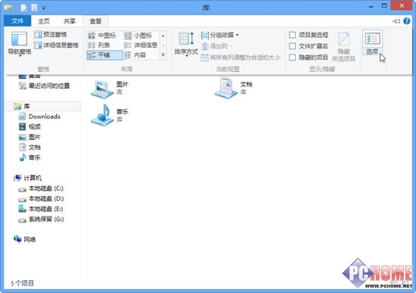Select Downloads in navigation tree

[x=39, y=117]
